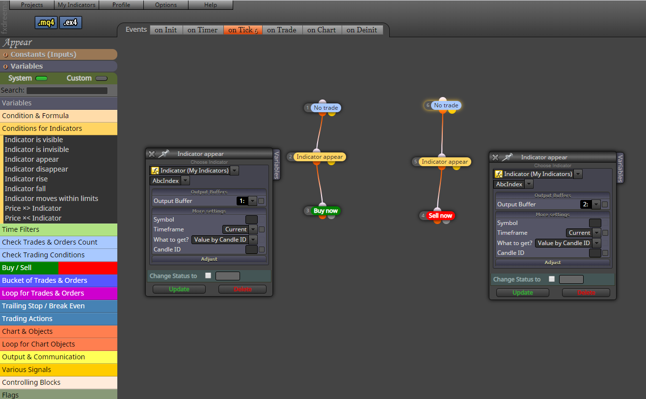
Task: Open the Output Buffer 1: dropdown
Action: (x=252, y=201)
